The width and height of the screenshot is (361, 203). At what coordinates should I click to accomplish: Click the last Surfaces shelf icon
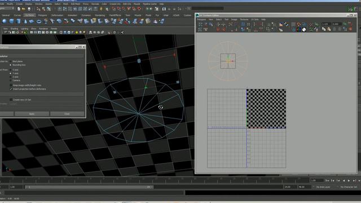pos(162,21)
